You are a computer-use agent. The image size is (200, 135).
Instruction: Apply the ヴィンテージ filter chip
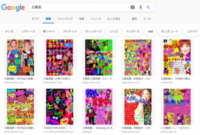click(x=93, y=31)
